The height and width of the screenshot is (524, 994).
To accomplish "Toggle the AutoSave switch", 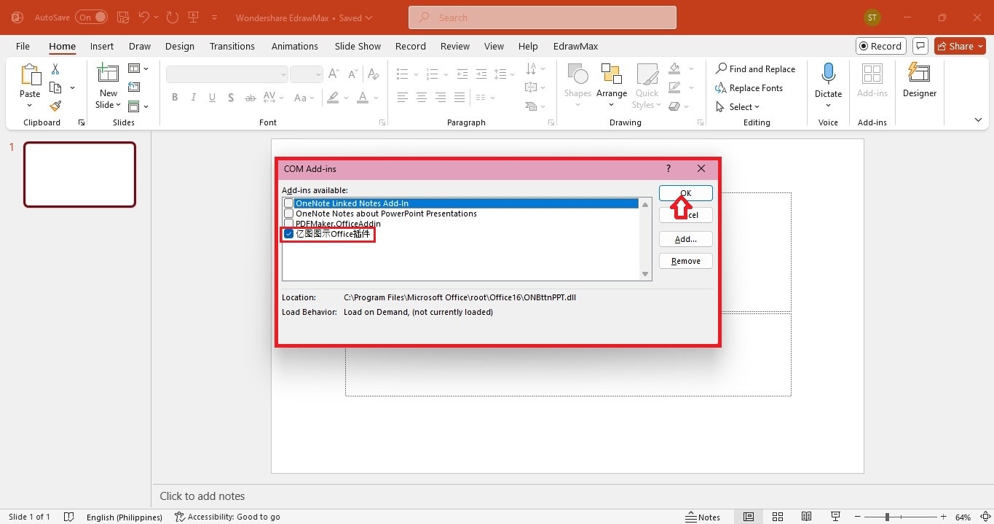I will (x=91, y=17).
